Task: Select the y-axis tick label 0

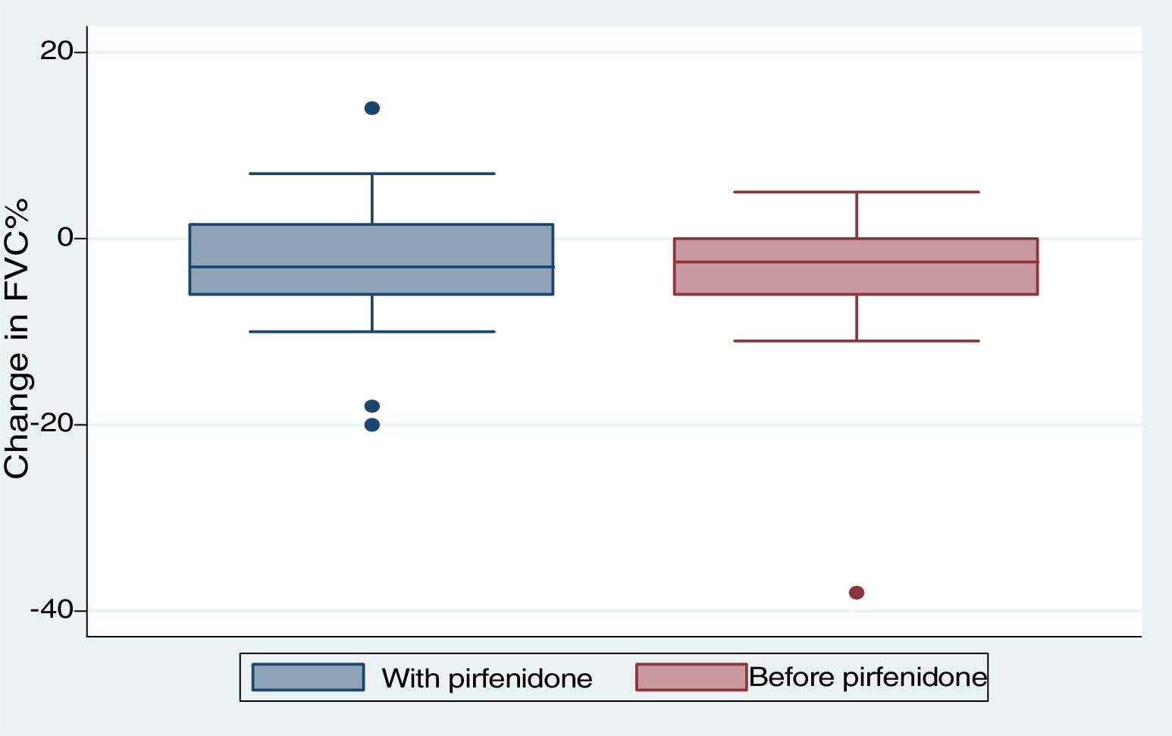Action: [x=65, y=237]
